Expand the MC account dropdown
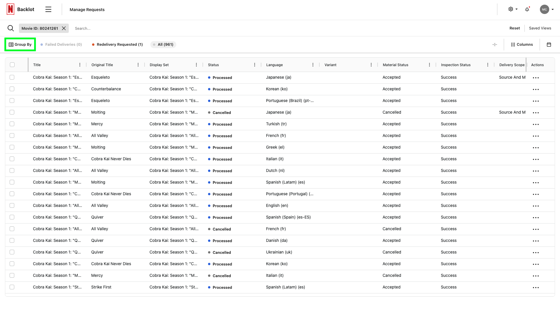 click(546, 9)
